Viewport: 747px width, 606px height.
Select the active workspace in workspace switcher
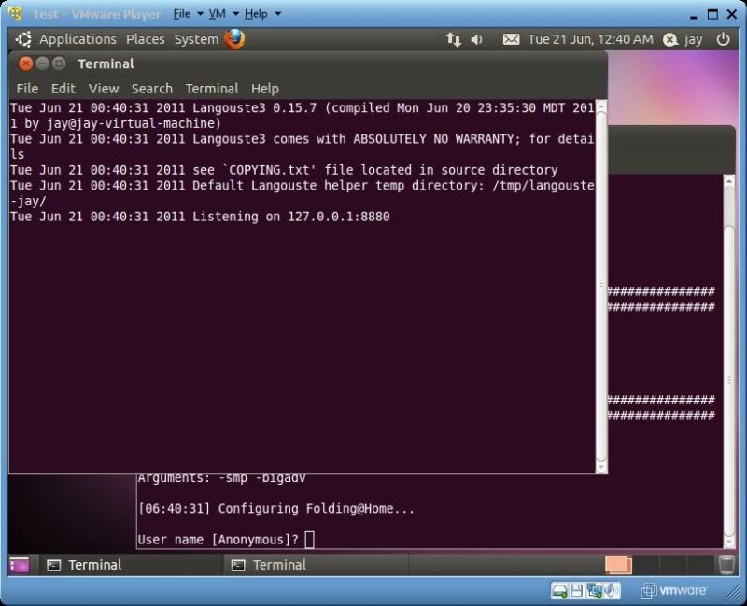click(618, 565)
